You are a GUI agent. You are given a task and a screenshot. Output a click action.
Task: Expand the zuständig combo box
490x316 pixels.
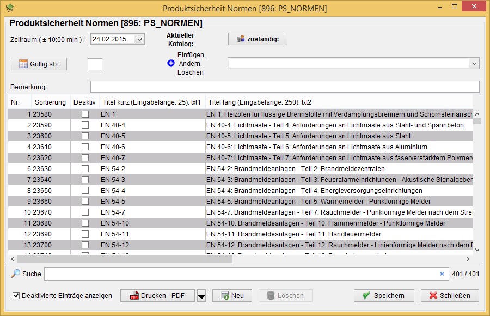pyautogui.click(x=474, y=64)
